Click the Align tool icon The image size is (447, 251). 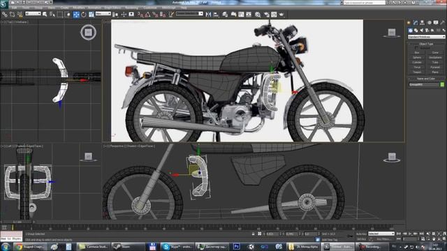pos(216,14)
